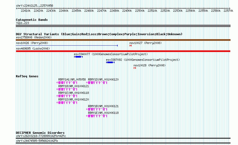Click the esv3340077 variant label
Screen dimensions: 238x145
pos(111,54)
